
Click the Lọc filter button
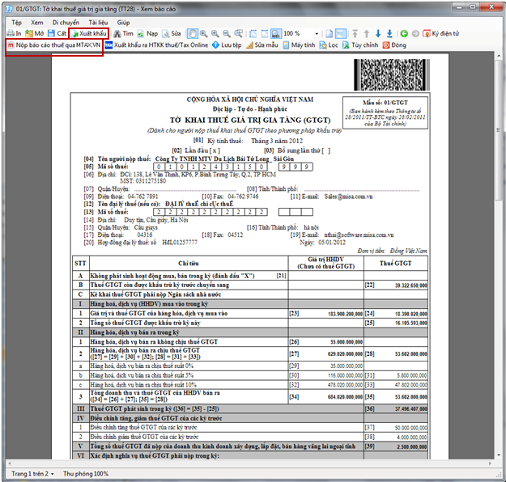(x=329, y=45)
